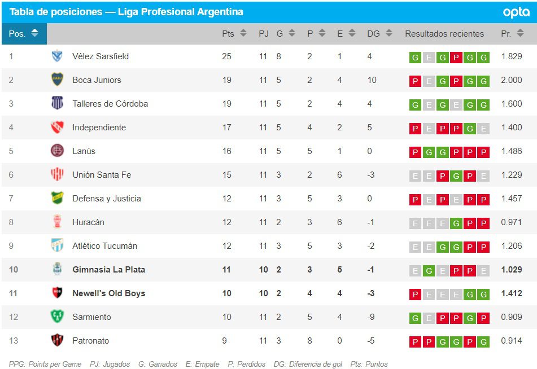Click the Talleres de Córdoba crest icon
Viewport: 537px width, 369px height.
[x=57, y=103]
